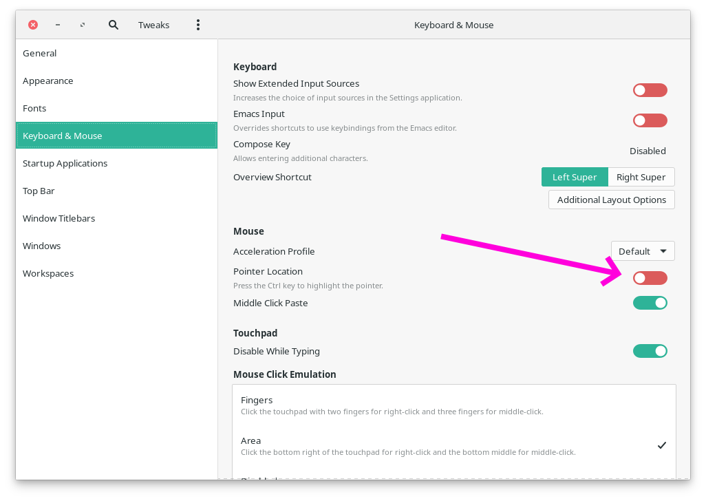
Task: Close the Tweaks window
Action: (33, 25)
